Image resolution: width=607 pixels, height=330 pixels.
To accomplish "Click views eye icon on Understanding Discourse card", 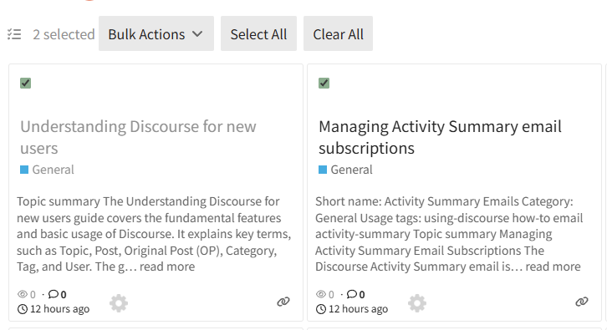I will point(23,294).
